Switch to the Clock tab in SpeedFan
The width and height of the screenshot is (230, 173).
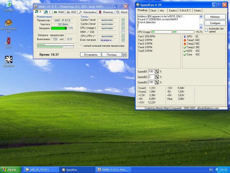coord(153,10)
